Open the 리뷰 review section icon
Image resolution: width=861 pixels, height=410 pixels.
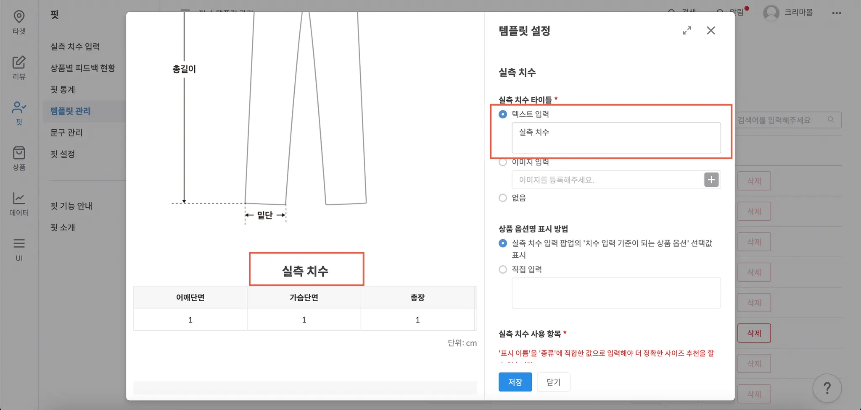point(19,63)
